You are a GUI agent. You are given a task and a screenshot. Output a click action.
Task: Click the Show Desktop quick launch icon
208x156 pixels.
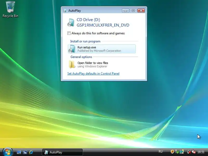[x=19, y=152]
